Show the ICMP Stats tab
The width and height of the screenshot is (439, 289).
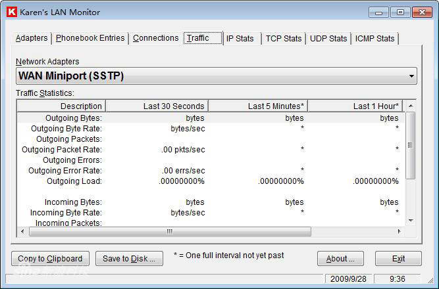pos(374,39)
